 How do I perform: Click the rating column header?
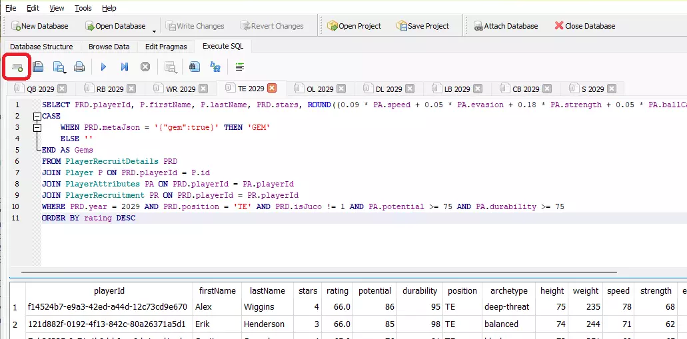click(x=337, y=291)
